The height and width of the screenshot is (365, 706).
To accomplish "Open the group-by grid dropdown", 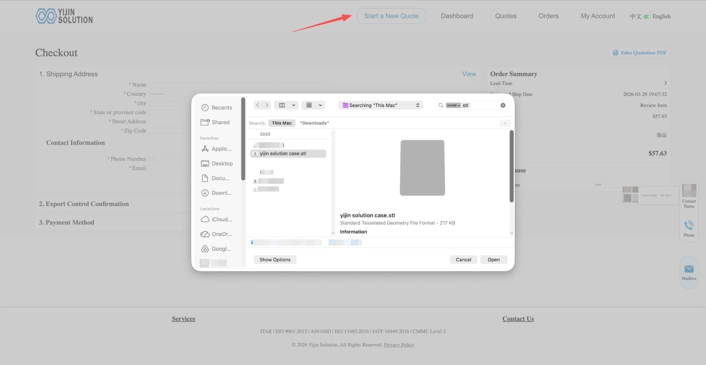I will 320,105.
